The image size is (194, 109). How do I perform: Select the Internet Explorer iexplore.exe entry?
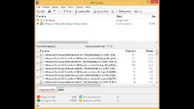65,24
